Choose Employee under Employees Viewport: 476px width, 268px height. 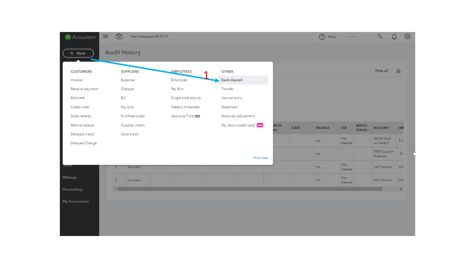click(179, 80)
